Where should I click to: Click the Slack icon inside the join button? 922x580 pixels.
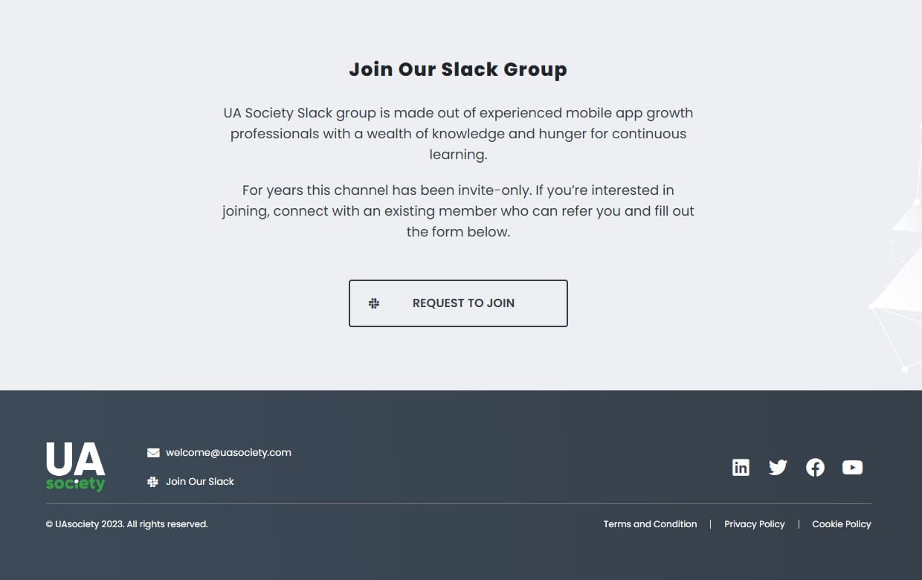point(374,303)
